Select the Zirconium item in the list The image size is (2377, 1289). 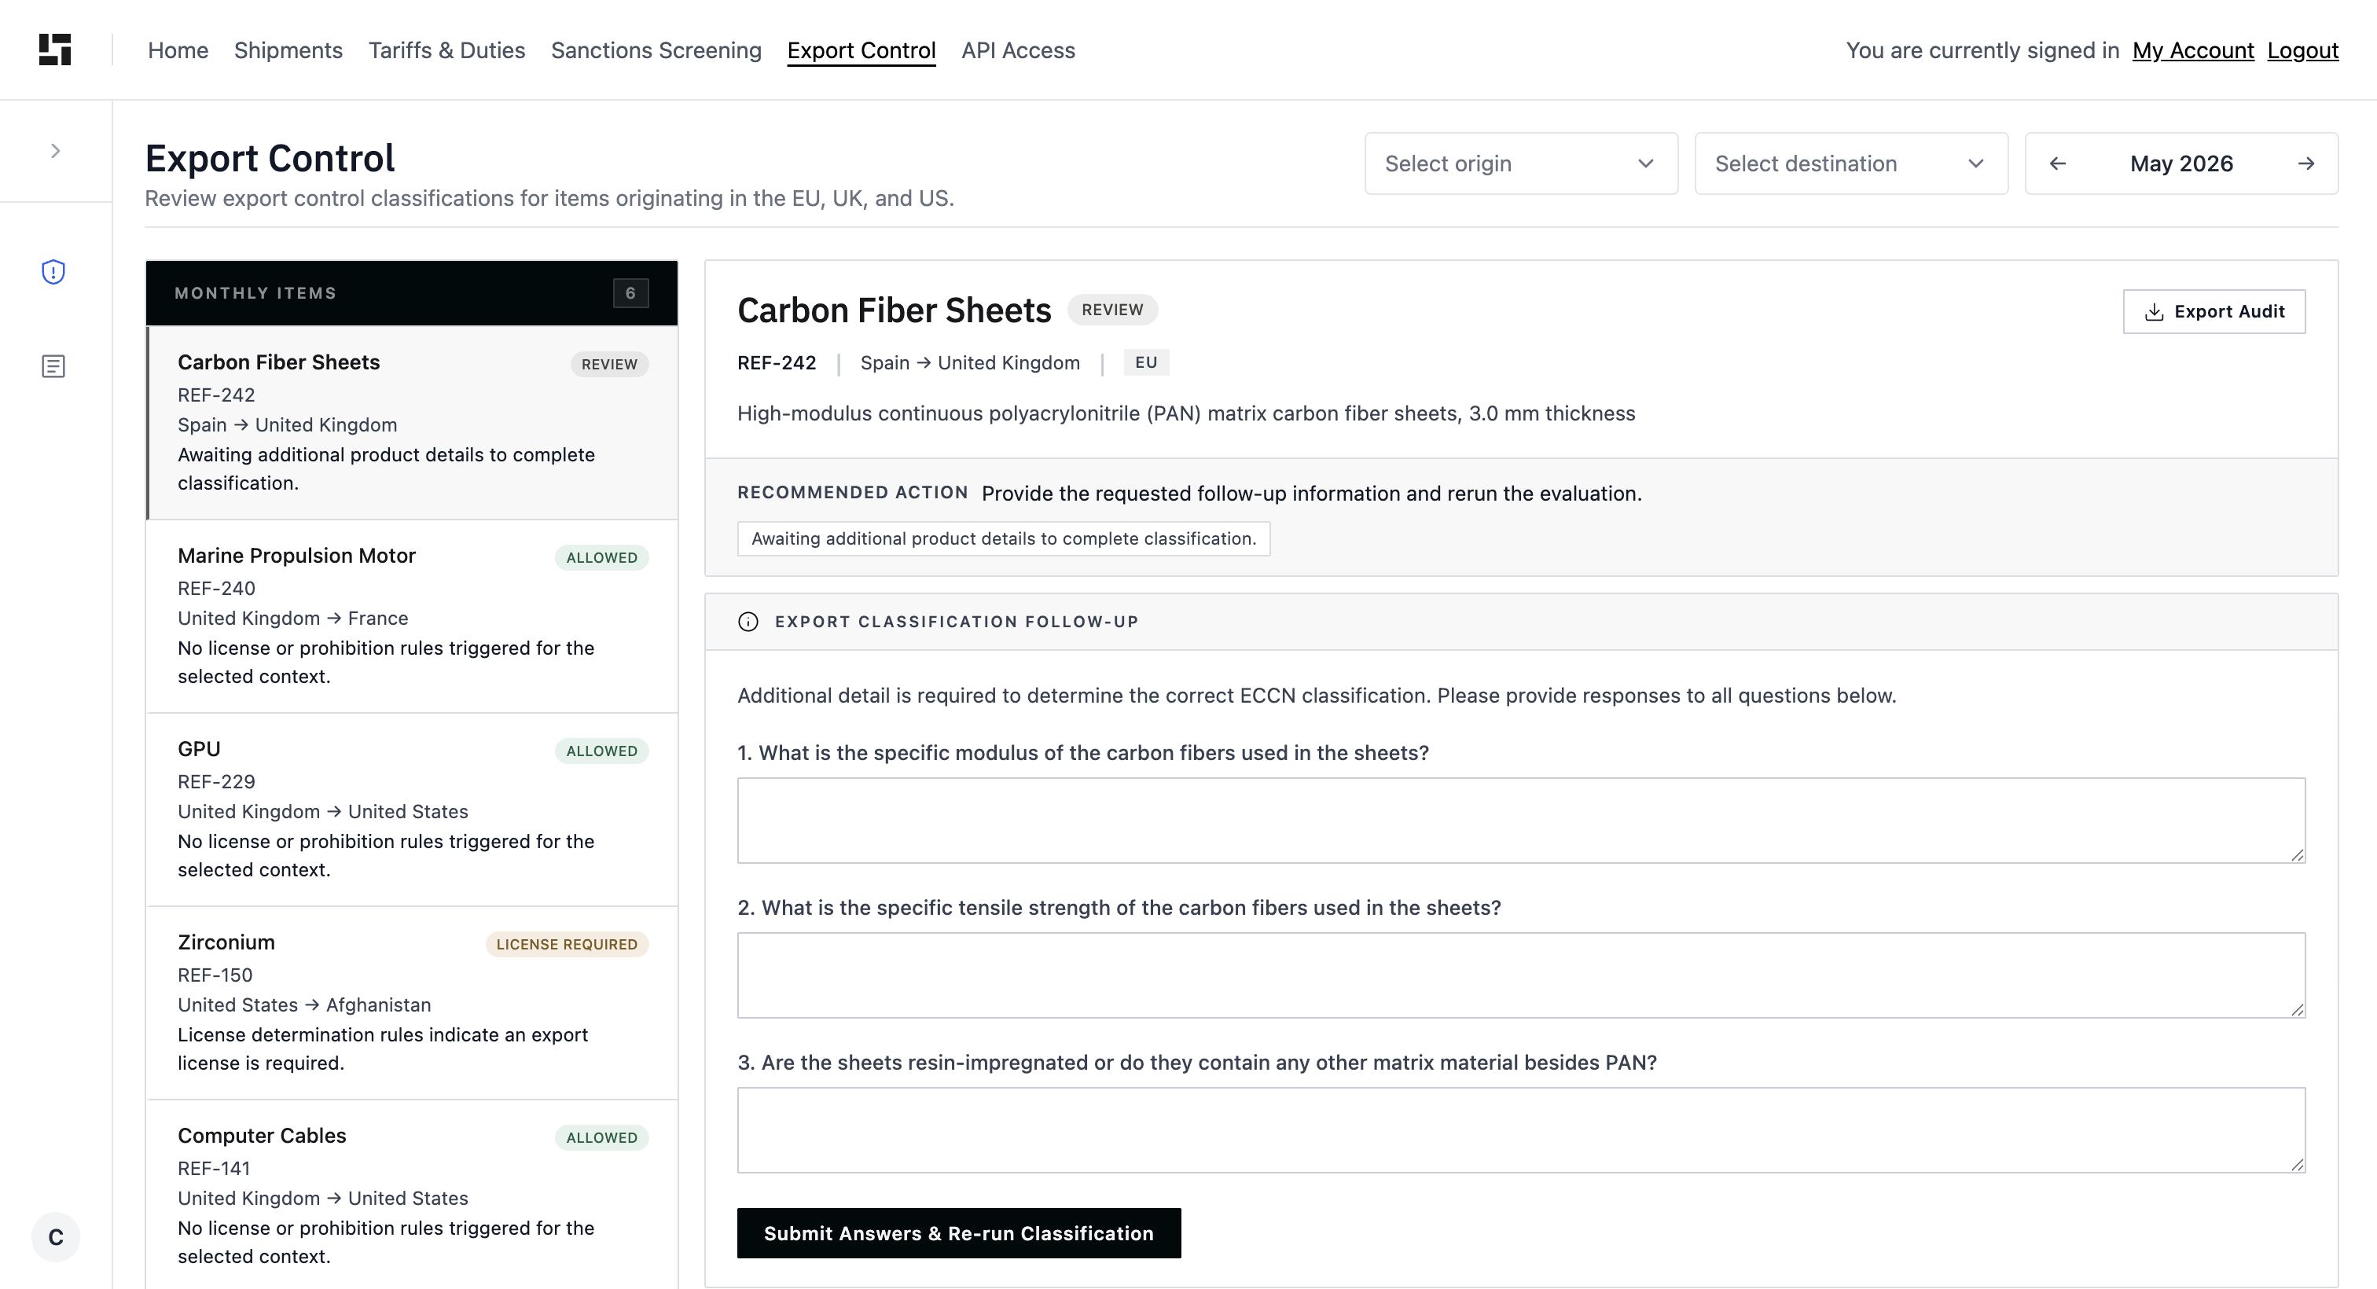coord(413,1003)
